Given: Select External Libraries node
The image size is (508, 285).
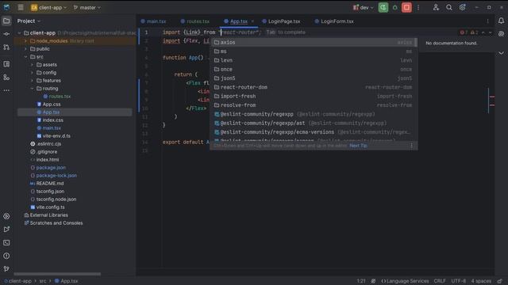Looking at the screenshot, I should click(x=48, y=215).
